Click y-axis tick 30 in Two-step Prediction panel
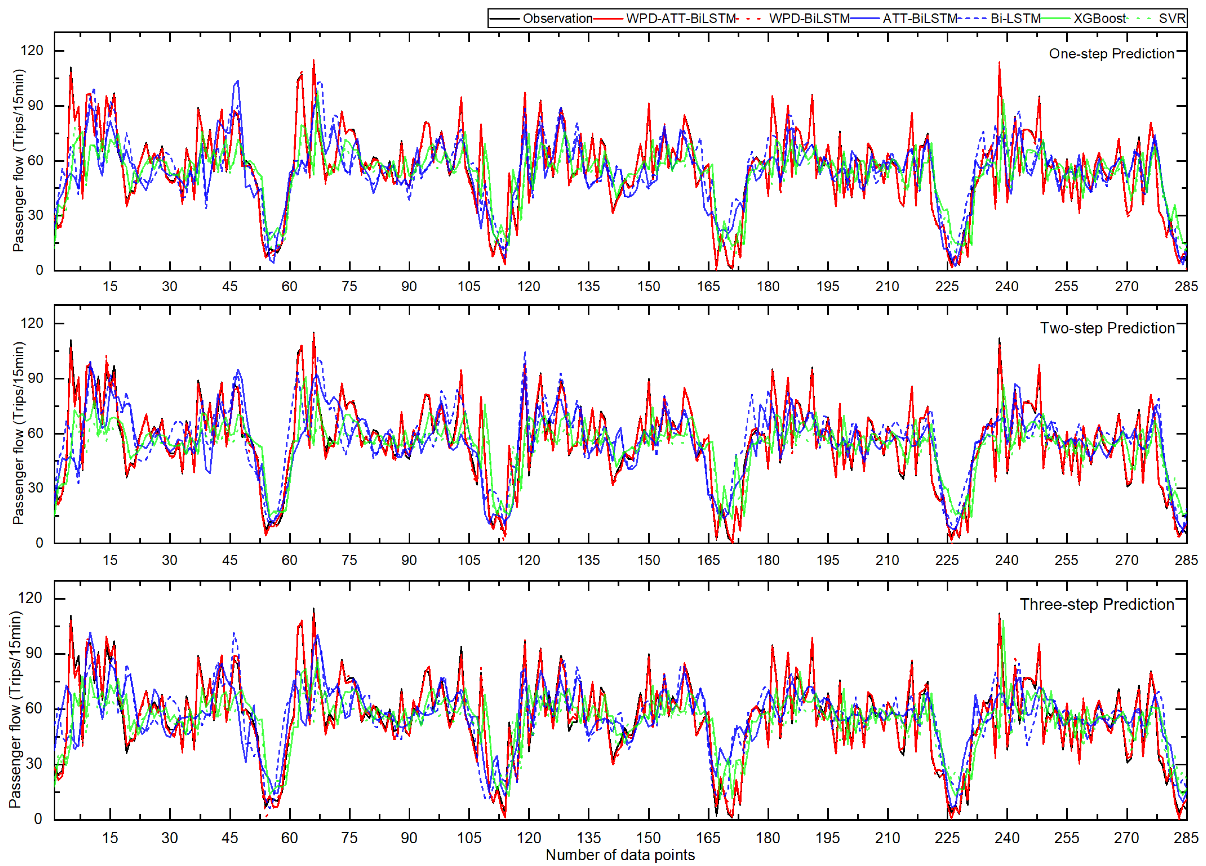 point(36,488)
